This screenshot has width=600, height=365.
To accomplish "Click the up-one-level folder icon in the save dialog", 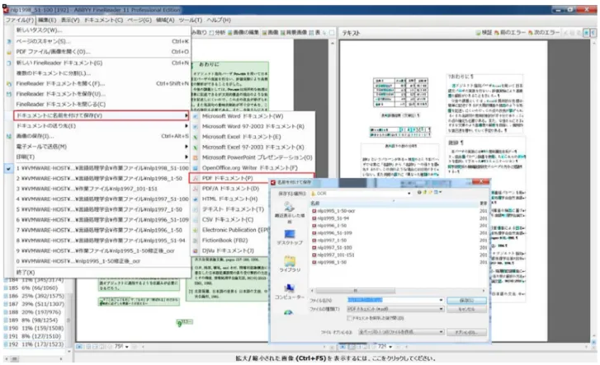I will point(425,192).
